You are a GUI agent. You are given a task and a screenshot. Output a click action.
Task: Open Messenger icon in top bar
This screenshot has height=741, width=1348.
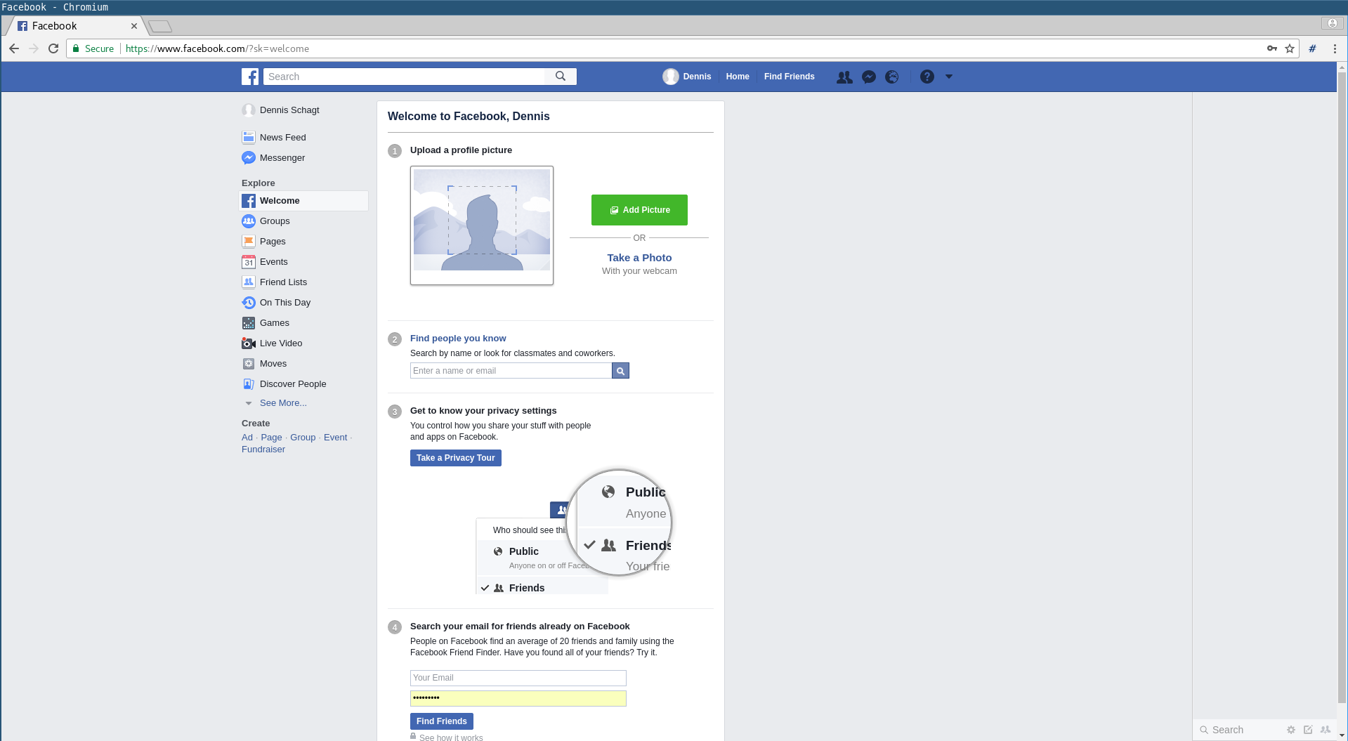pos(869,77)
